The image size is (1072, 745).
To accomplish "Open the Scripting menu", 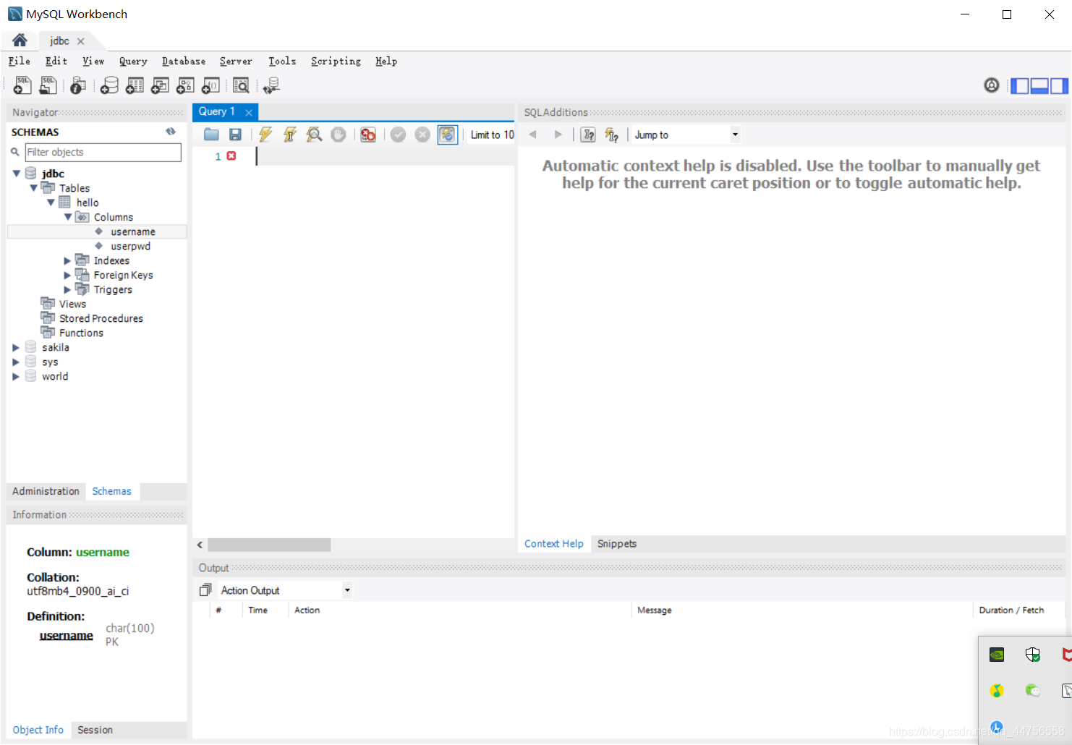I will coord(336,61).
